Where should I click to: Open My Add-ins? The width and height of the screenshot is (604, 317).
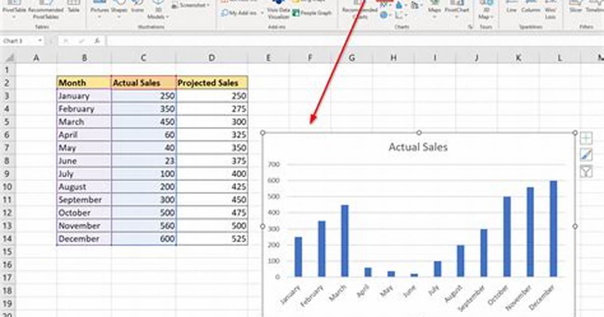(x=242, y=13)
